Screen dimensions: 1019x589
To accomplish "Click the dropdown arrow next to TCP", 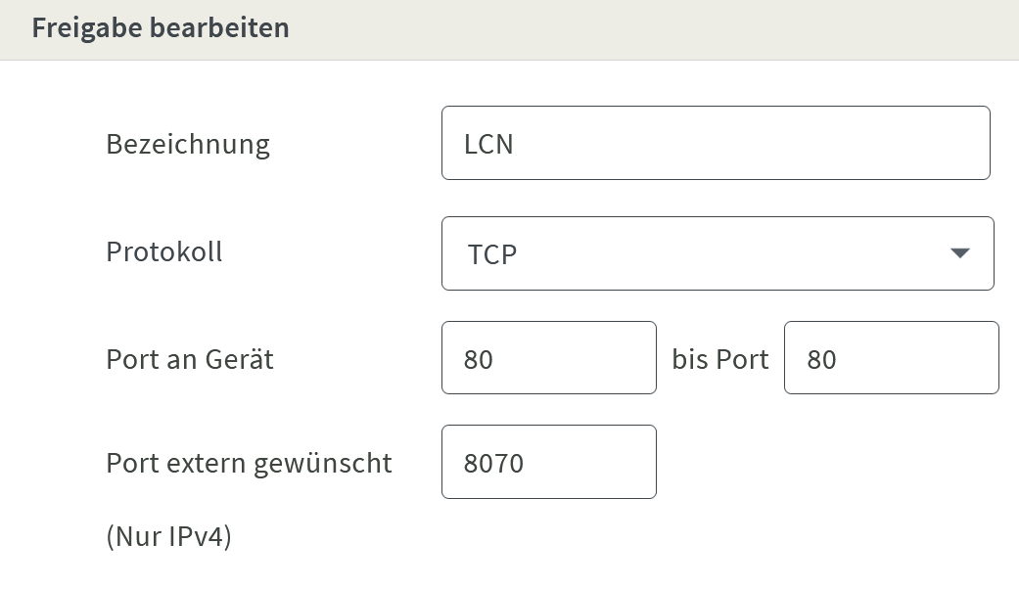I will (x=959, y=253).
